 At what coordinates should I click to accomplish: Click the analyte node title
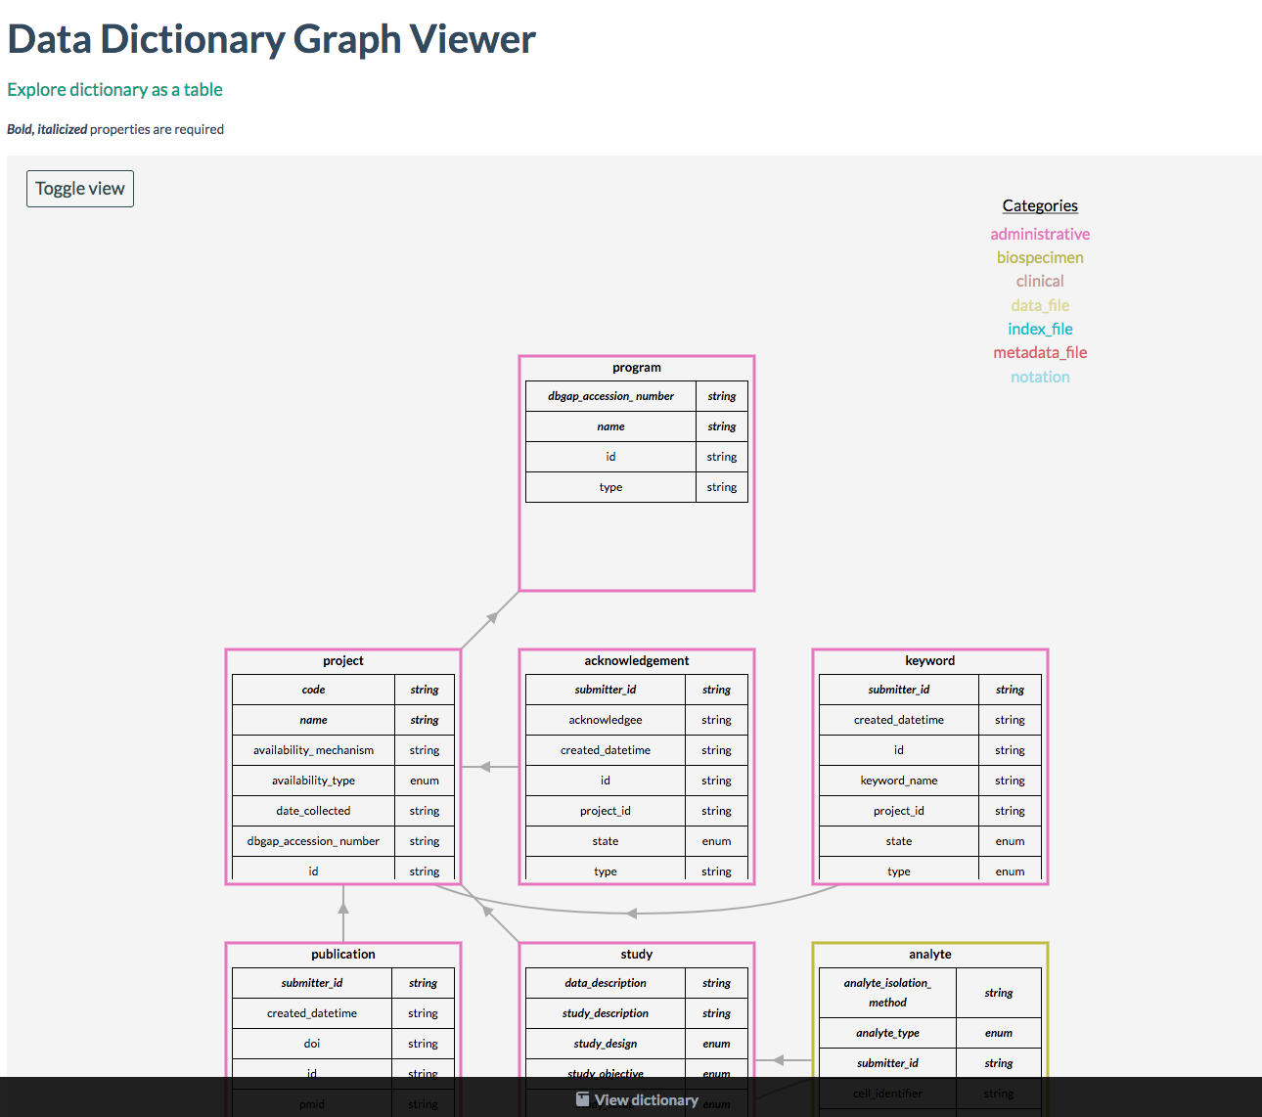(930, 955)
